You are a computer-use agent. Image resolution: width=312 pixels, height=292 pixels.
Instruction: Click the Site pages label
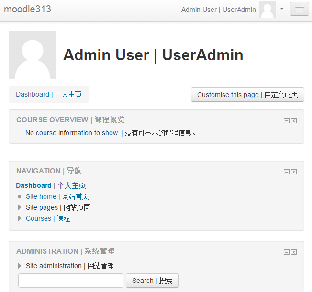[58, 207]
